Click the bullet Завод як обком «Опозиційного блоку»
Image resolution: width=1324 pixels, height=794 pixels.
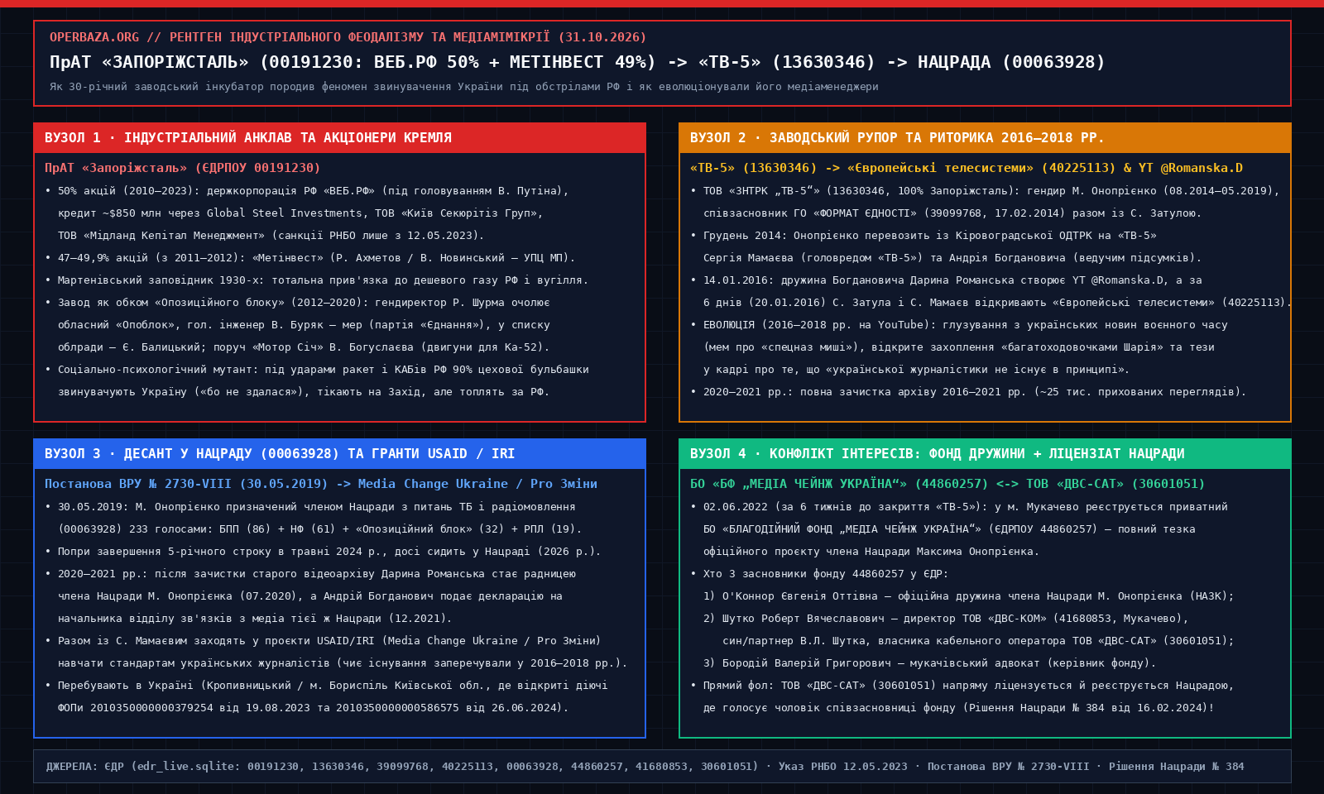coord(297,303)
